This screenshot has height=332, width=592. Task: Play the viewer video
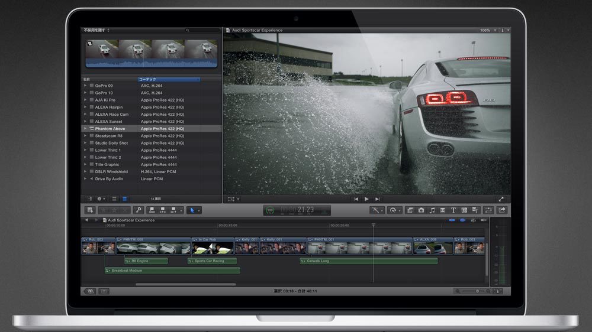[x=366, y=199]
